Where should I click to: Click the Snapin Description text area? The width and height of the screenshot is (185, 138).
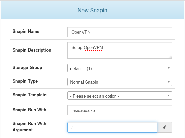120,50
